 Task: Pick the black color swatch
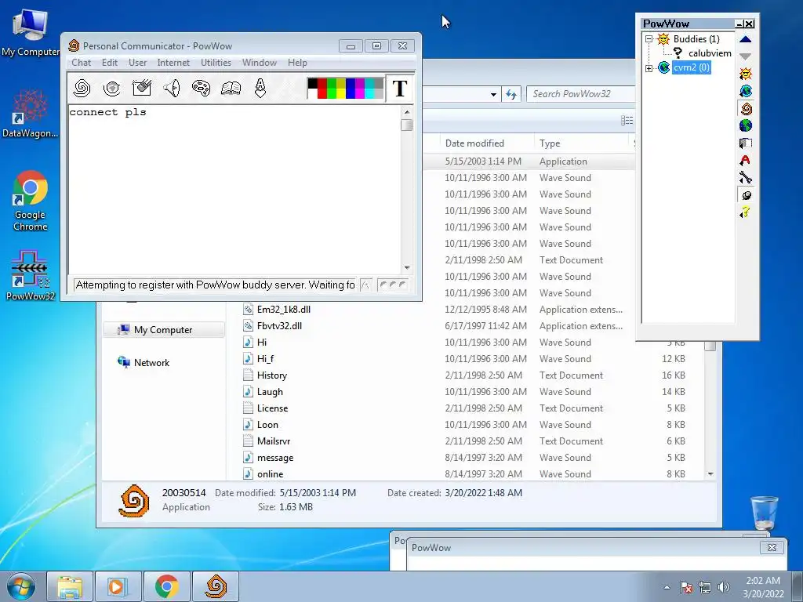[x=312, y=83]
